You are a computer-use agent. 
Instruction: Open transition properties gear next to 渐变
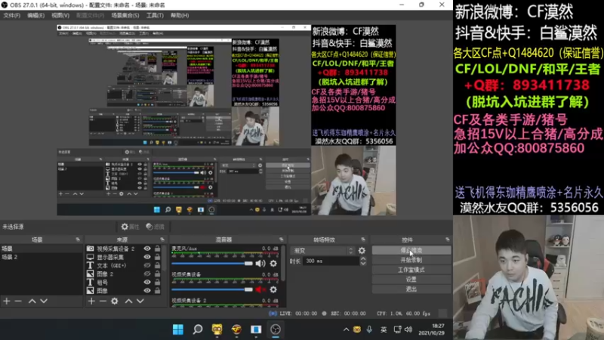362,251
